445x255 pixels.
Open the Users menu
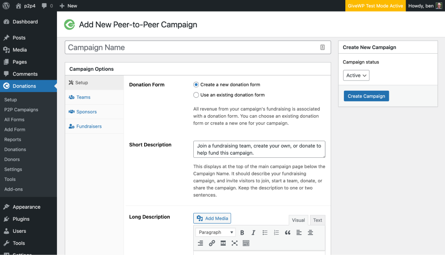tap(28, 231)
